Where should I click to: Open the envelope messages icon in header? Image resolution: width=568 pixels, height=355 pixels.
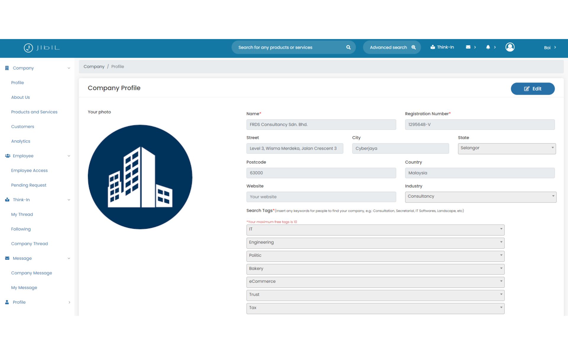pyautogui.click(x=468, y=47)
